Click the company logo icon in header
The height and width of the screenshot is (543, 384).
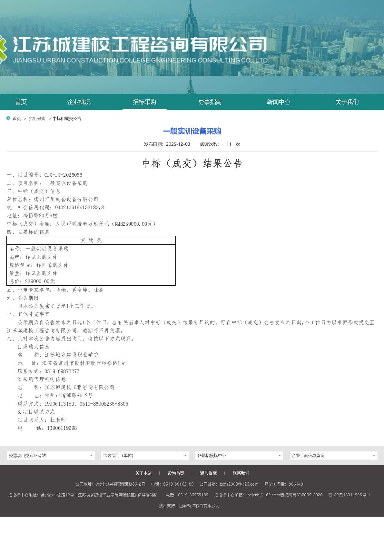(3, 48)
